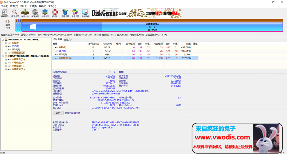This screenshot has height=154, width=287.
Task: Launch 系统迁移 system migration
Action: pos(85,13)
